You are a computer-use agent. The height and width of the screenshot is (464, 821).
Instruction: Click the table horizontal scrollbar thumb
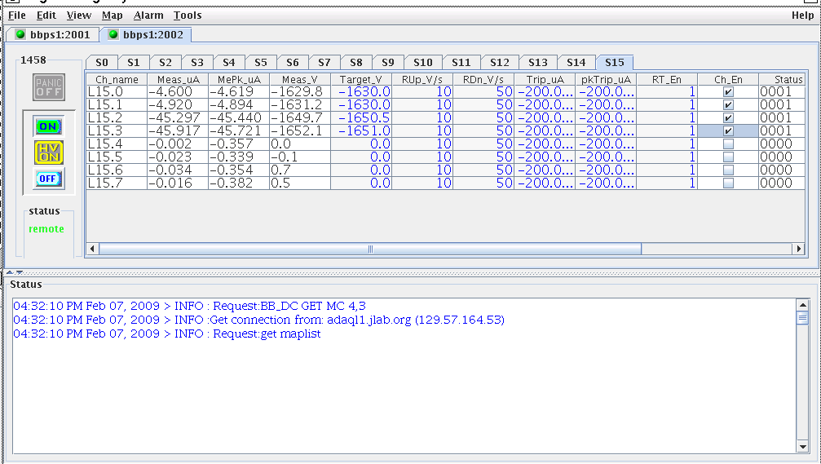coord(369,249)
